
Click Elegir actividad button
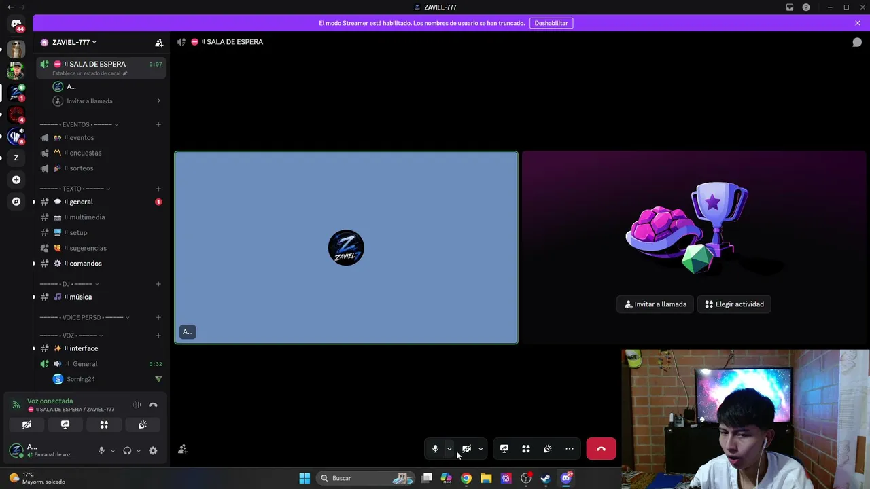click(735, 304)
